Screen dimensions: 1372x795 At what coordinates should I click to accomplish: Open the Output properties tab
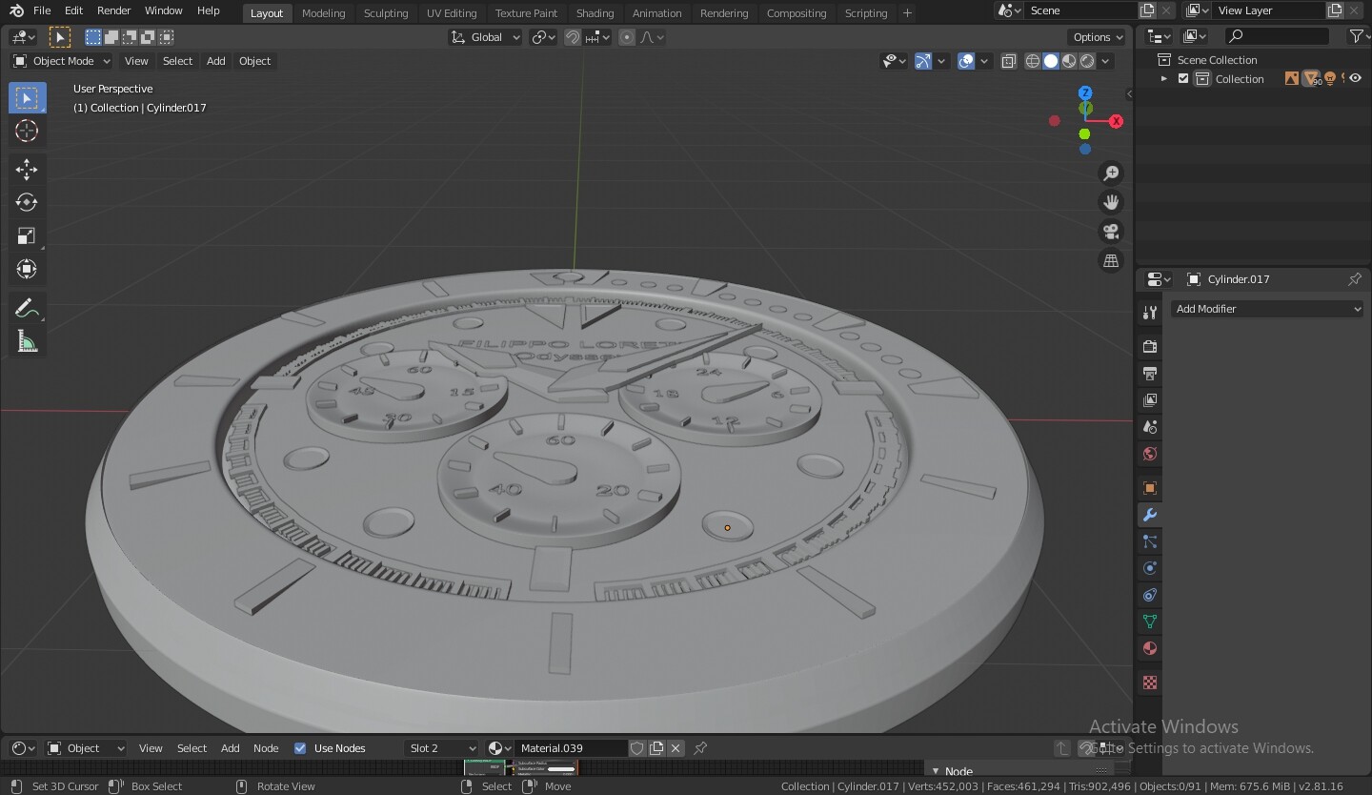point(1150,373)
